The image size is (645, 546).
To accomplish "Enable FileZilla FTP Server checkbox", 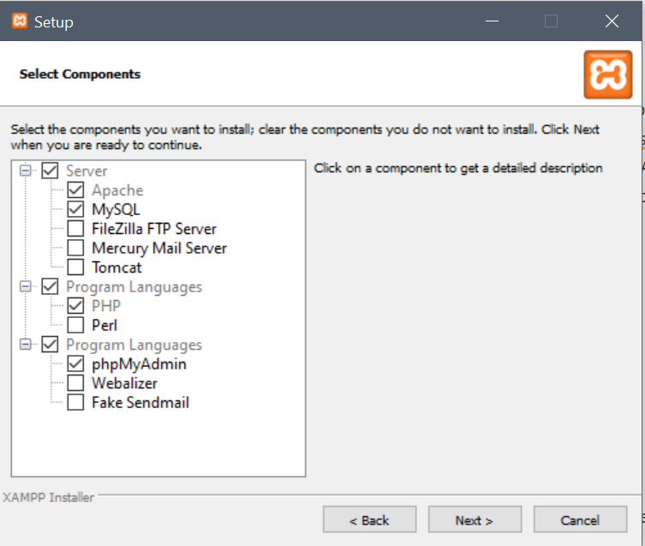I will tap(75, 229).
